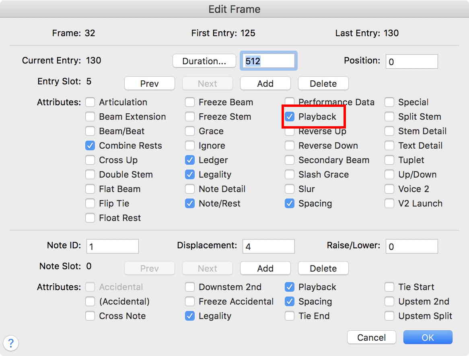Click Prev entry button

pos(149,84)
